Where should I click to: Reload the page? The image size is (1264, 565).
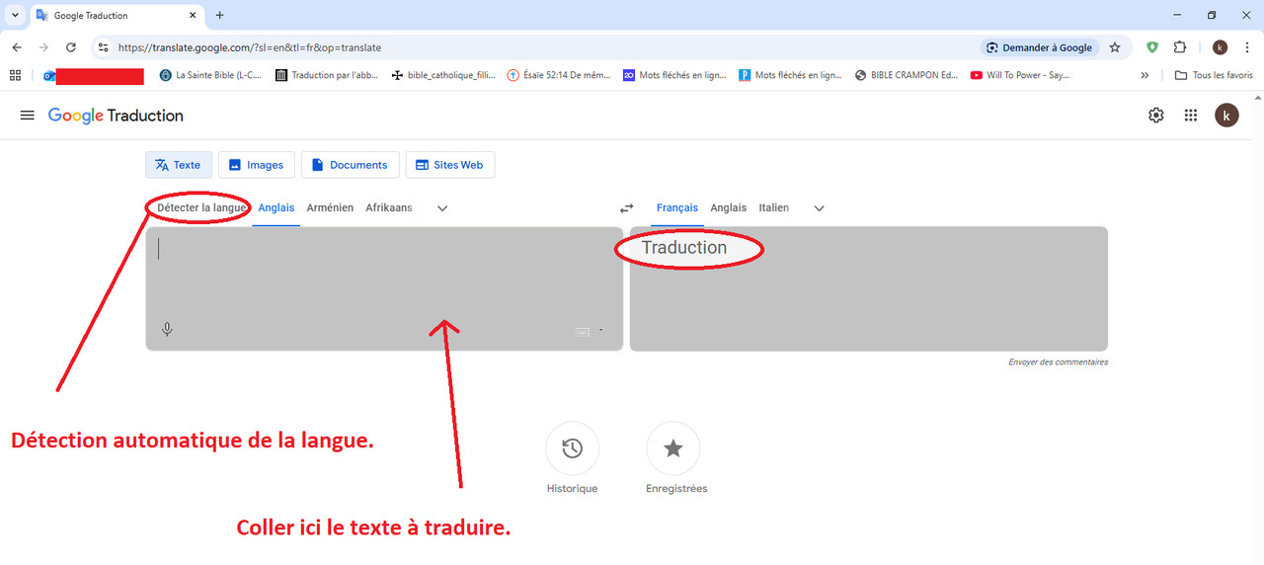tap(71, 47)
